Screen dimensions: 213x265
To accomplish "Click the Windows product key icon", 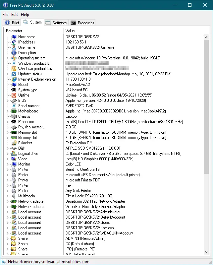I will [14, 69].
